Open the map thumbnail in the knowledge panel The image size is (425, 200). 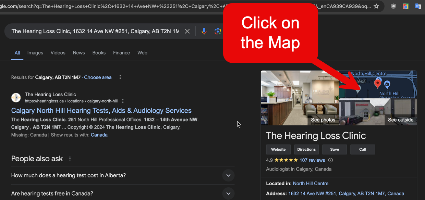point(378,84)
